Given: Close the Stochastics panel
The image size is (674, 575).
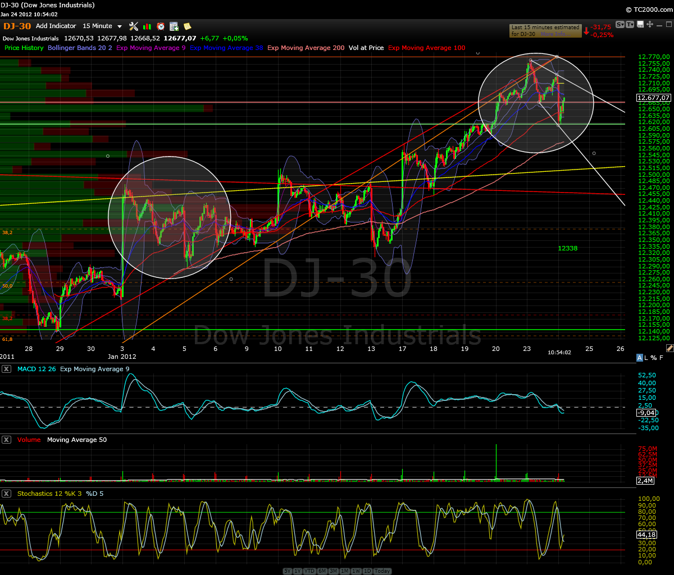Looking at the screenshot, I should point(7,494).
